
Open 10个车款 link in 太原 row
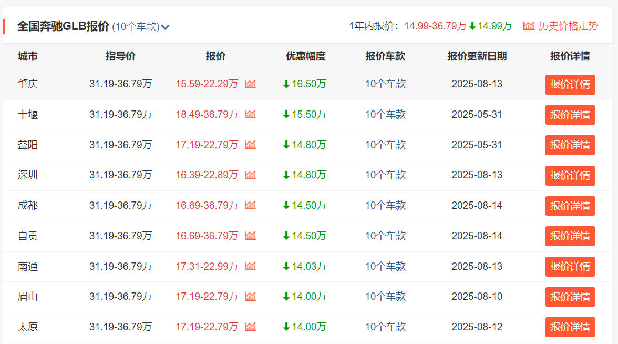coord(385,327)
